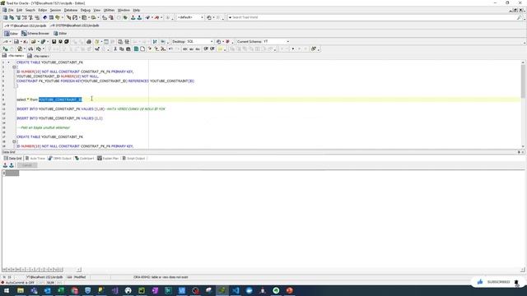
Task: Select the CodeXpert tab
Action: coord(84,159)
